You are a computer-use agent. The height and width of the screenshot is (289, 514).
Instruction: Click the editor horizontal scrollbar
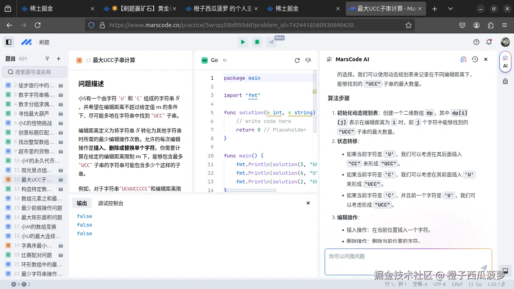(x=250, y=190)
